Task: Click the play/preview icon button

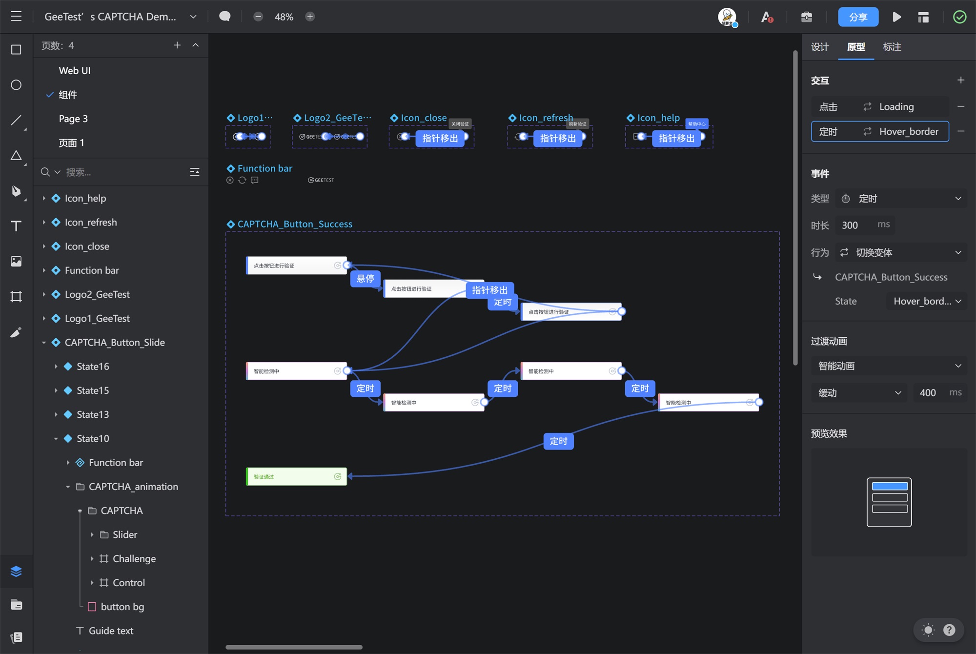Action: [x=896, y=16]
